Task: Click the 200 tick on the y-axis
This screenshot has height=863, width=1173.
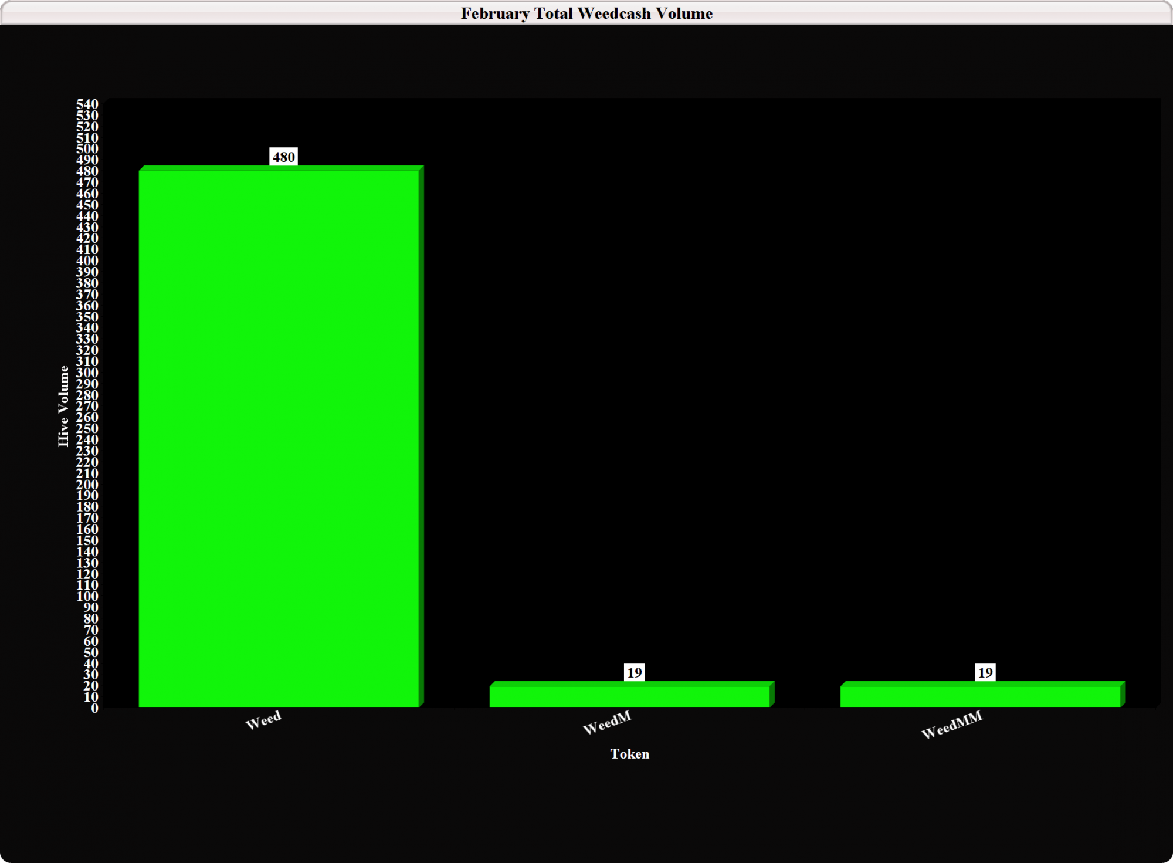Action: click(87, 485)
